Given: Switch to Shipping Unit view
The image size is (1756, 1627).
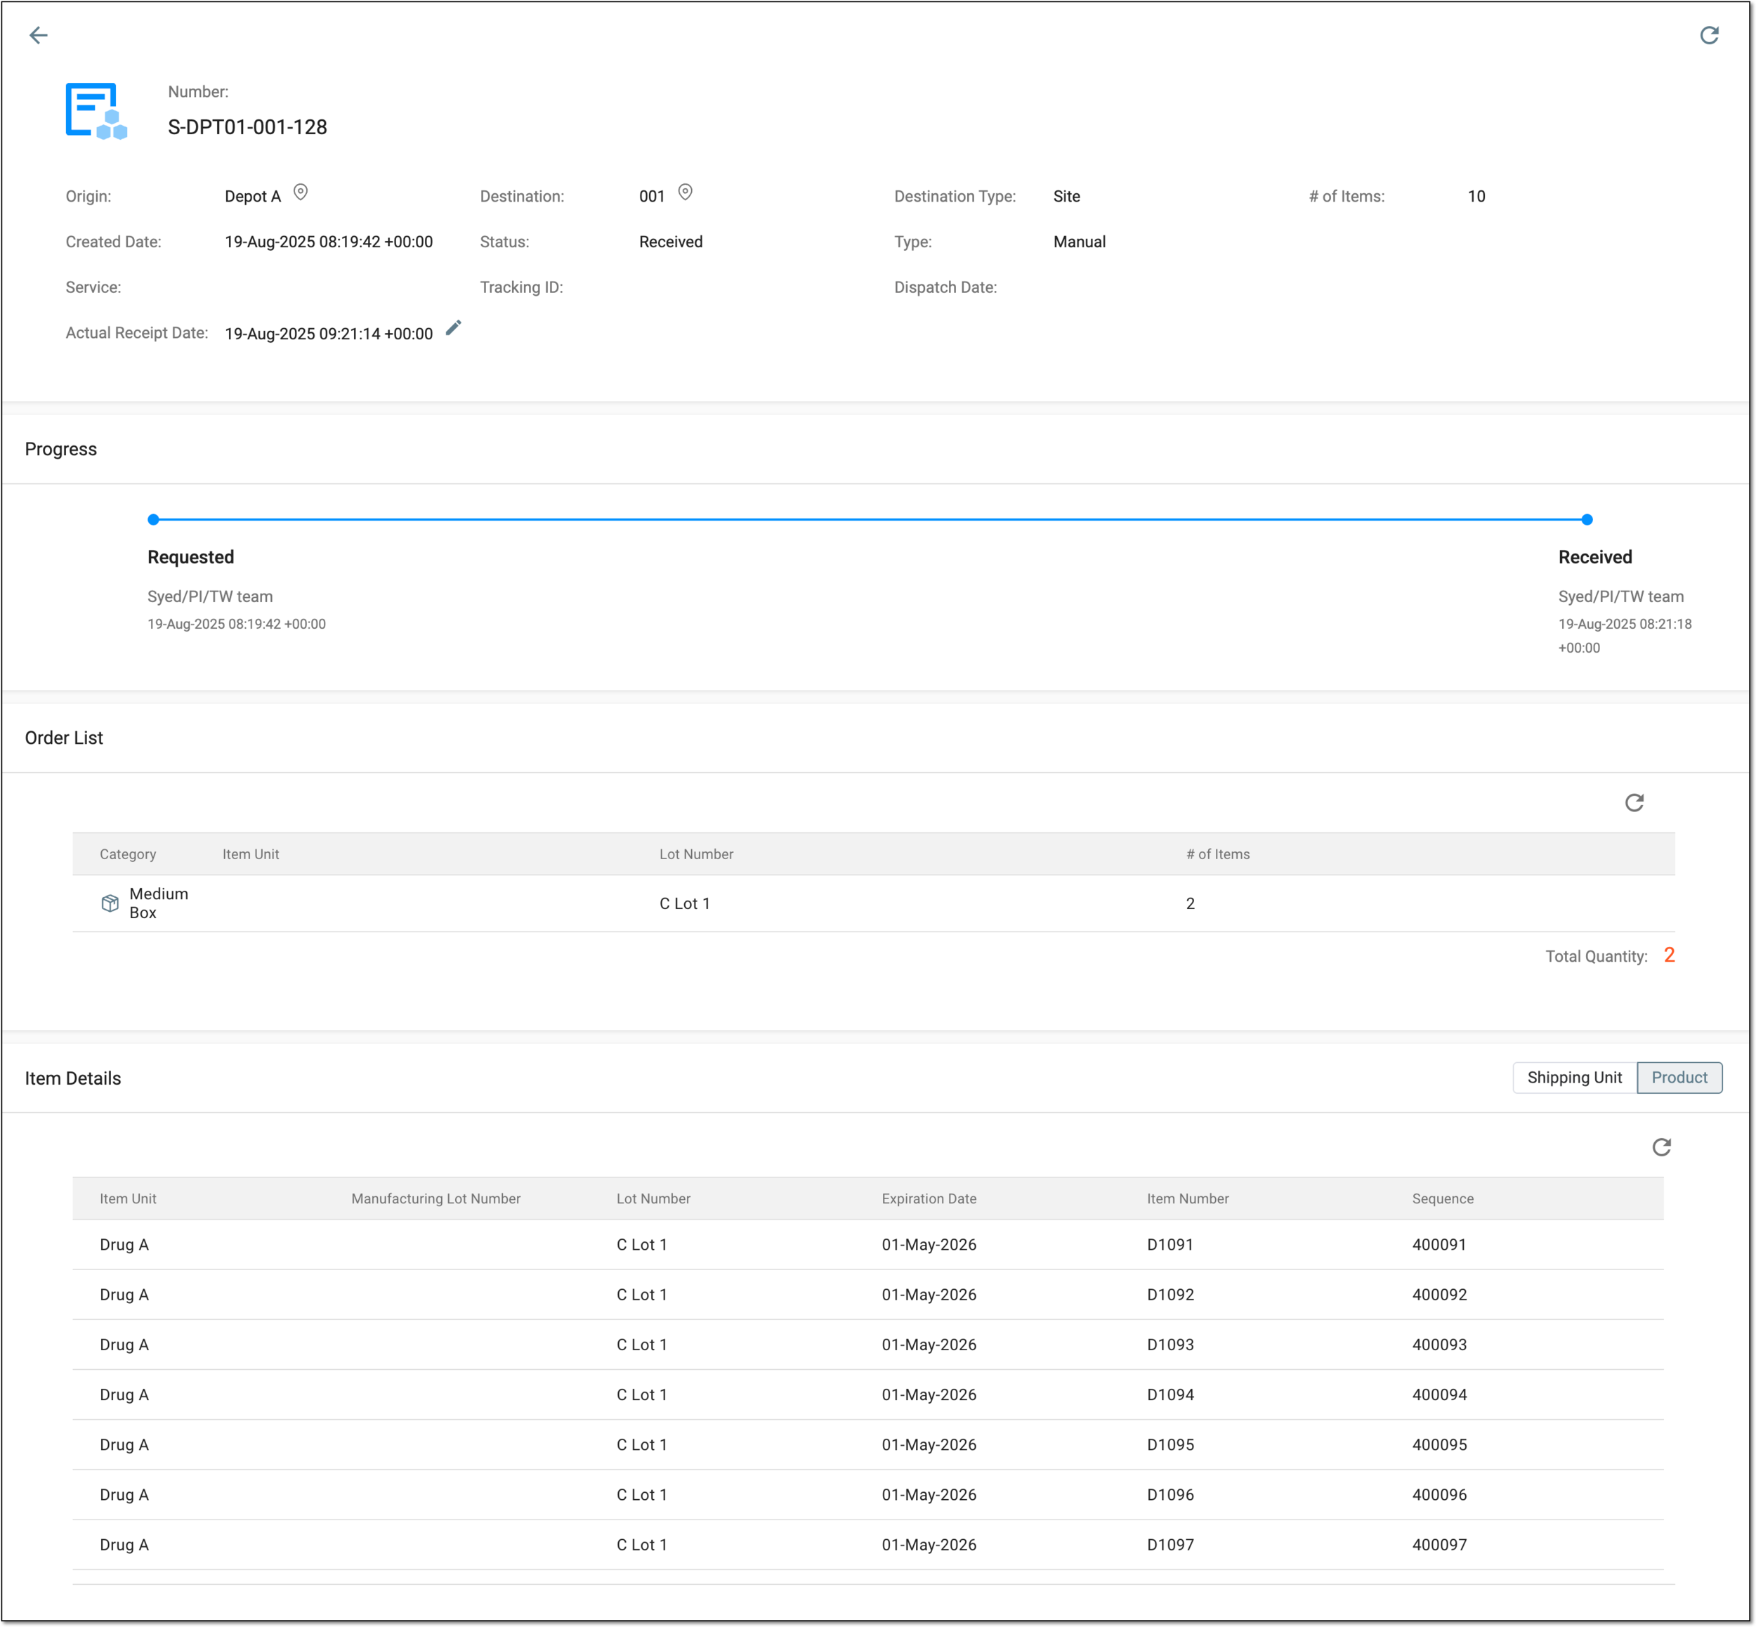Looking at the screenshot, I should click(x=1574, y=1078).
